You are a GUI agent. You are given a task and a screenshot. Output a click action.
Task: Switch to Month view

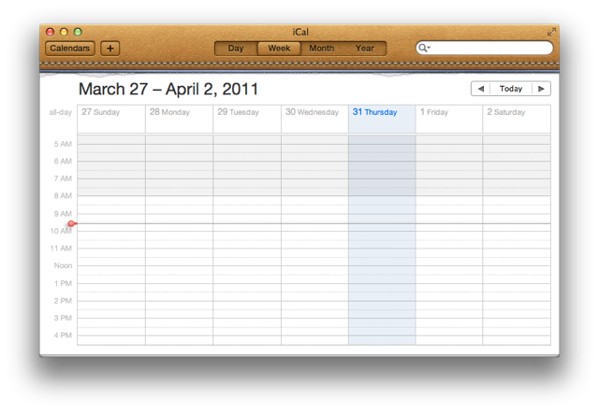coord(321,49)
